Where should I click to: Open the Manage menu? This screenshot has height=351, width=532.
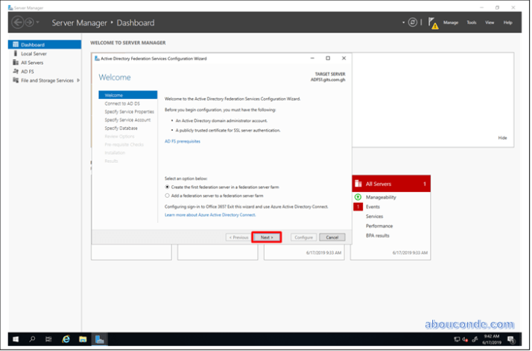point(451,23)
